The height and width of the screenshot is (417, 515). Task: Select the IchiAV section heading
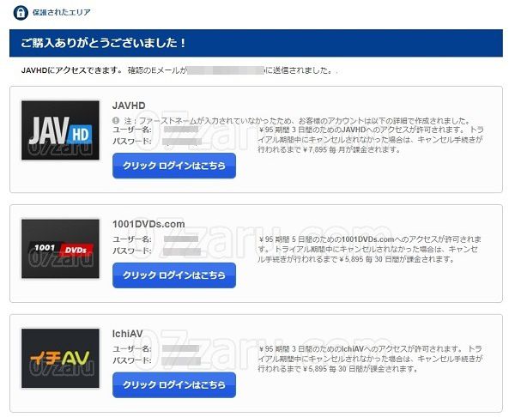pyautogui.click(x=127, y=334)
